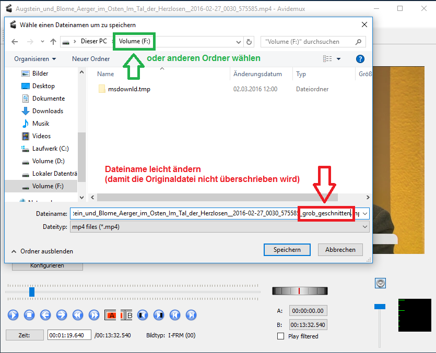The height and width of the screenshot is (353, 436).
Task: Open the Dateityp mp4 files dropdown
Action: 219,227
